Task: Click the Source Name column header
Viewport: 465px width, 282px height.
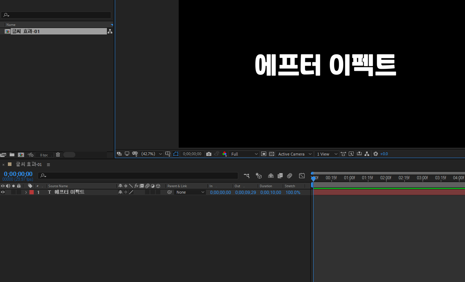Action: coord(58,186)
